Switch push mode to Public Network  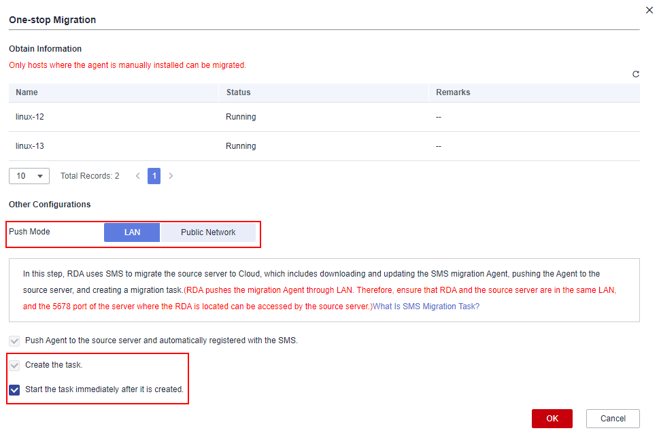208,232
